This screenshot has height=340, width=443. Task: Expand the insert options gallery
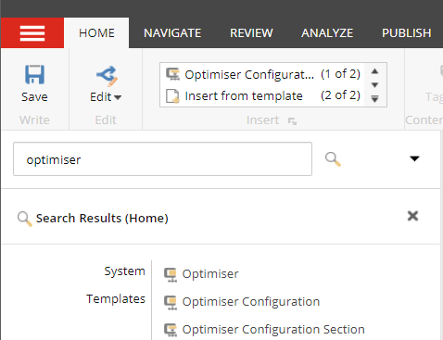(375, 99)
